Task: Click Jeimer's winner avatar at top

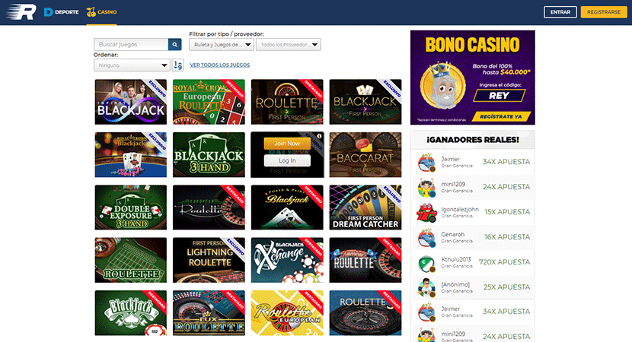Action: pyautogui.click(x=426, y=162)
